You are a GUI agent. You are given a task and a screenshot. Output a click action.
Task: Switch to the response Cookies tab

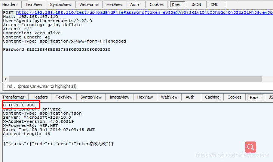tap(234, 97)
